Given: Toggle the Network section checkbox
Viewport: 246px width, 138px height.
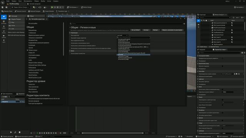Looking at the screenshot, I should coord(223,120).
